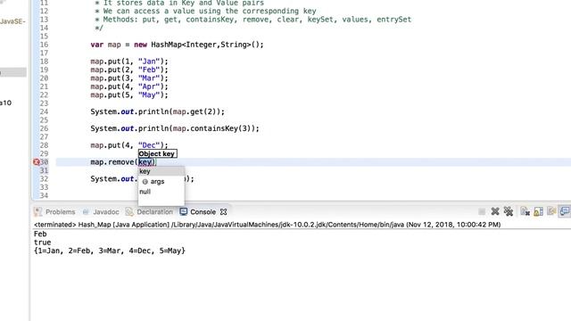Click the gray highlighted item in the left panel

[x=13, y=72]
